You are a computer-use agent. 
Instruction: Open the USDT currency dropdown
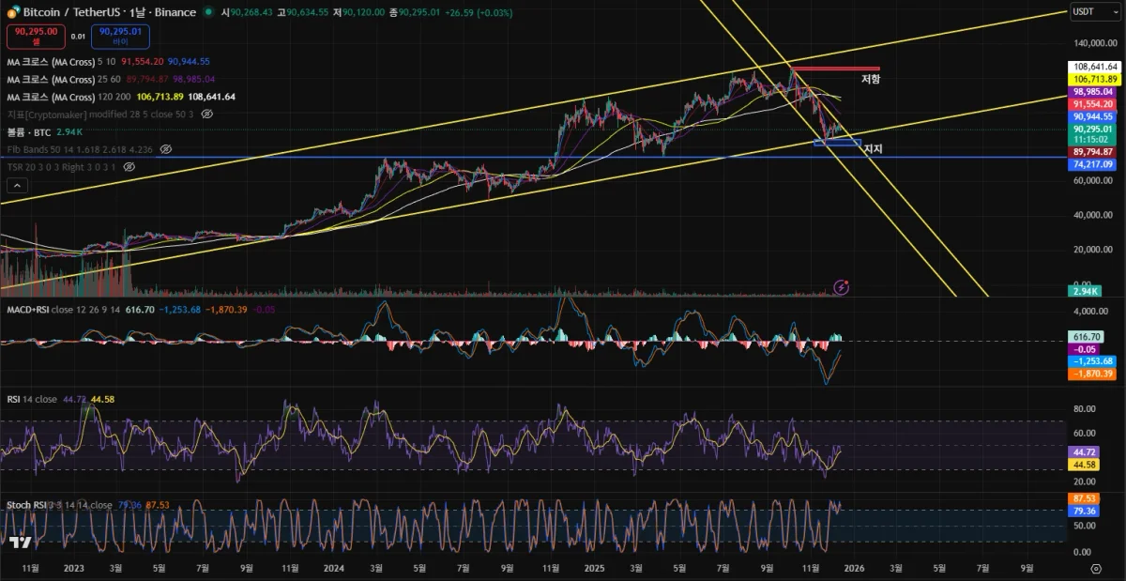point(1094,11)
